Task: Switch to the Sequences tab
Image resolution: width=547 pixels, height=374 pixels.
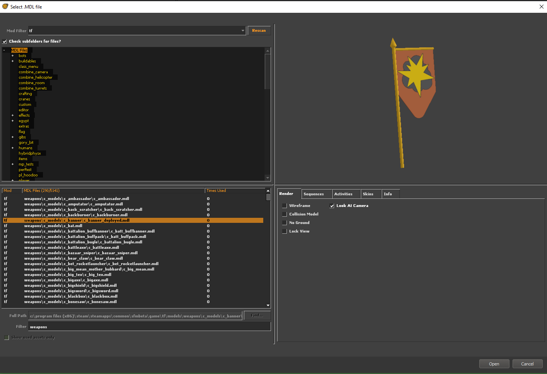Action: point(317,194)
